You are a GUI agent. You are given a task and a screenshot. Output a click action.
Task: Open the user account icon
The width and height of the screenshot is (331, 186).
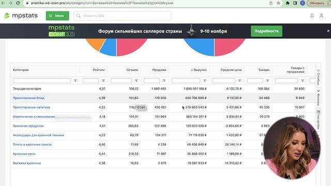[x=321, y=16]
